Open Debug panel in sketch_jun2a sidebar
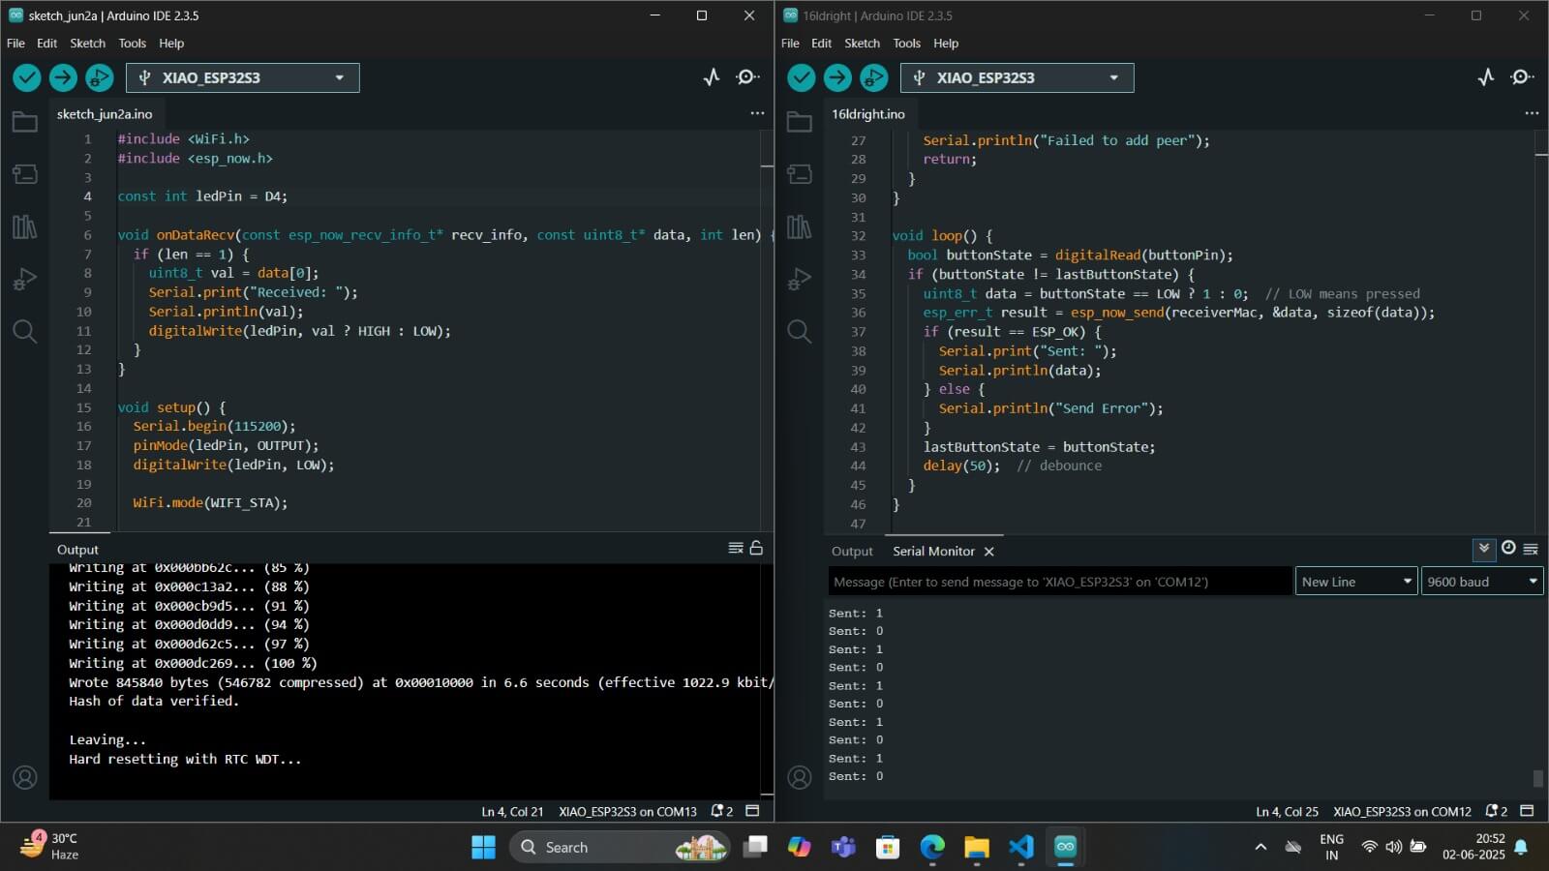The height and width of the screenshot is (871, 1549). click(x=25, y=279)
